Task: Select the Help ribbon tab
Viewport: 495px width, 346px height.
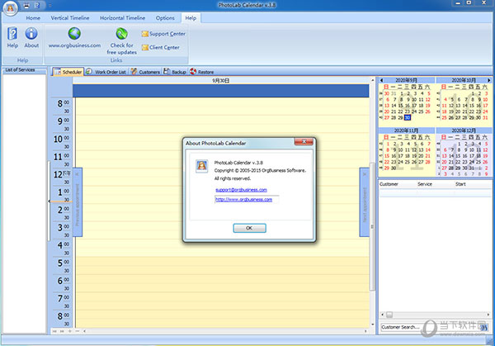Action: [x=191, y=18]
